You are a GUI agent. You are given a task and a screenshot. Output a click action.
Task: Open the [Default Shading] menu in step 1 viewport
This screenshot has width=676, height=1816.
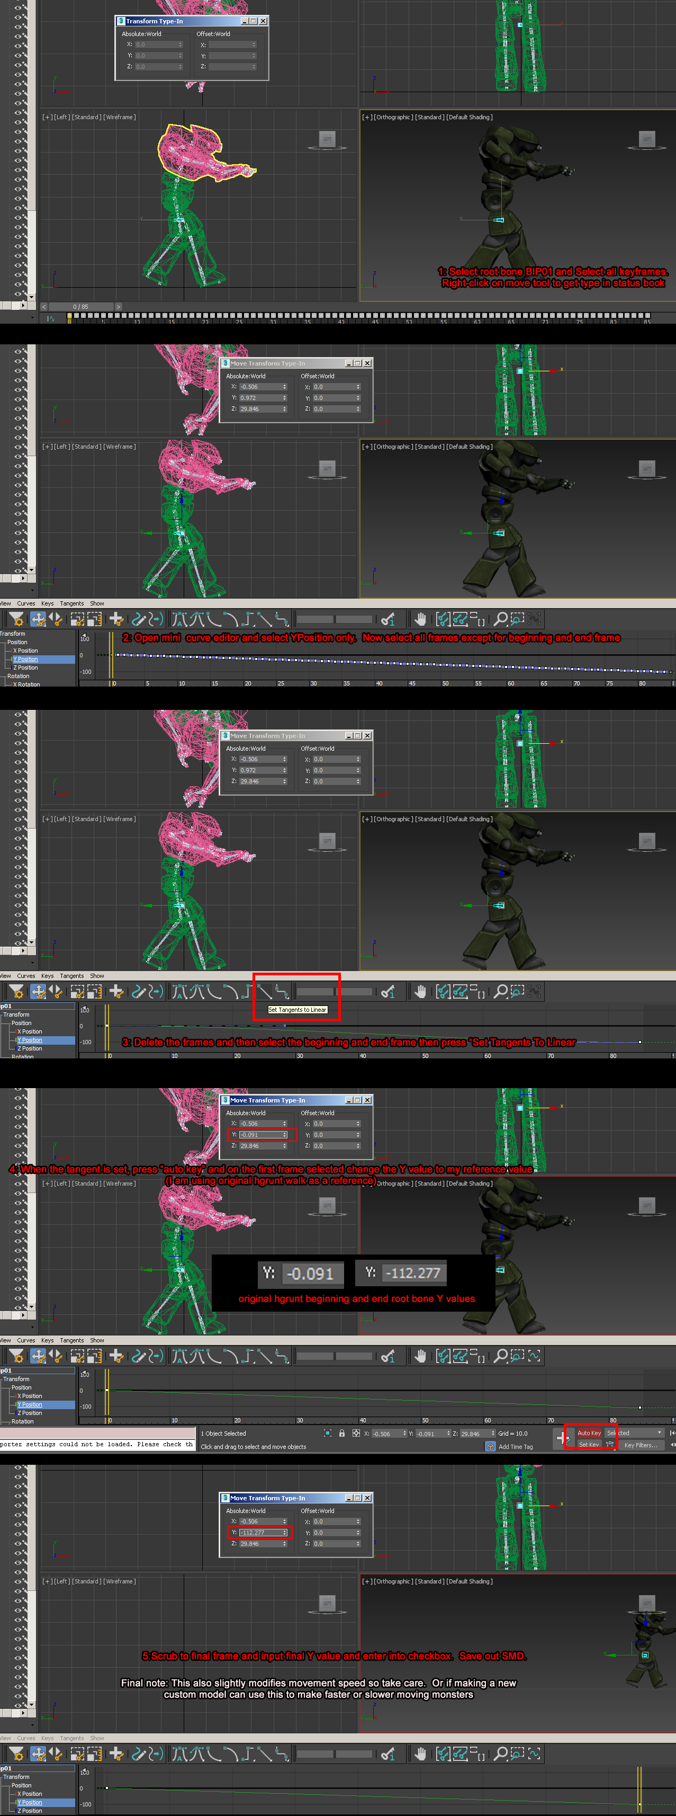click(470, 117)
